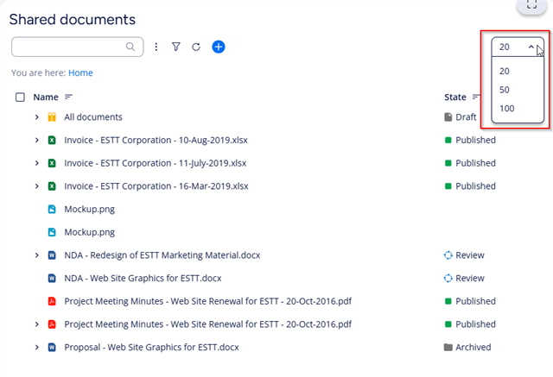Select 50 in page size list

505,90
